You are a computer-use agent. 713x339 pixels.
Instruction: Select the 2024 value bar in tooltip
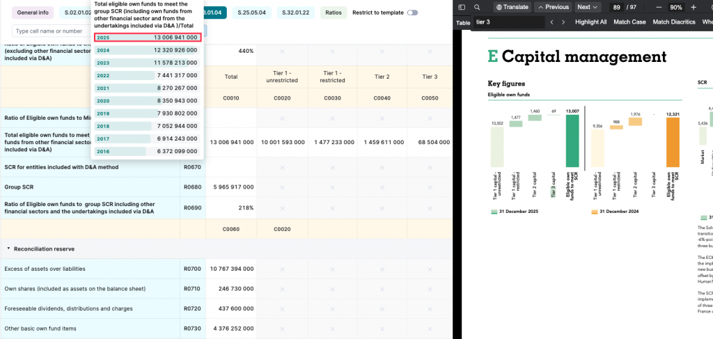point(147,50)
